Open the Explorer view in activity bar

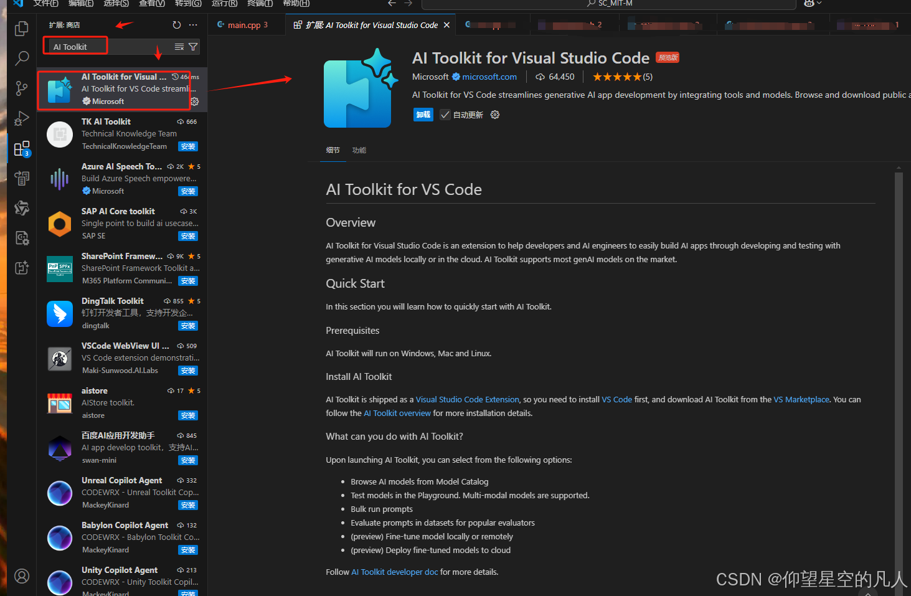pyautogui.click(x=22, y=28)
